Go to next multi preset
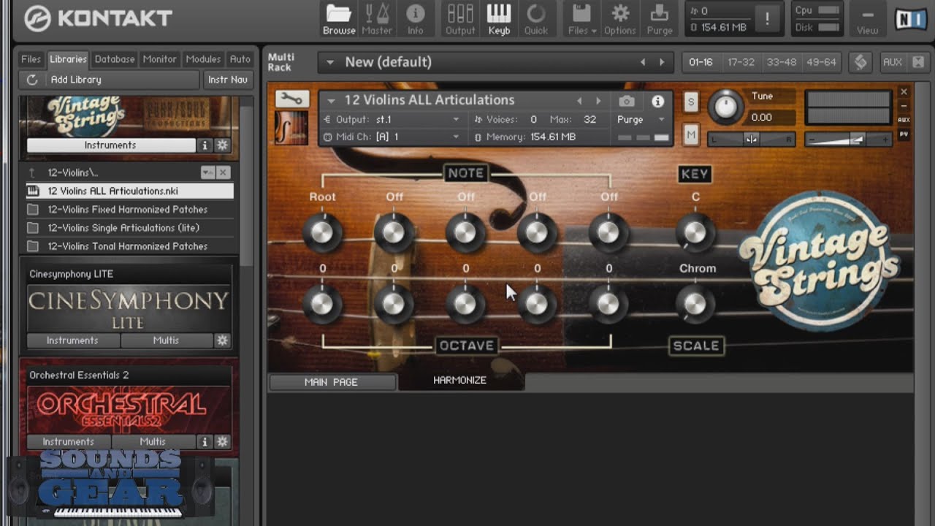The image size is (935, 526). tap(662, 62)
